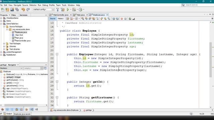Click the New Project toolbar icon
214x120 pixels.
click(x=7, y=10)
